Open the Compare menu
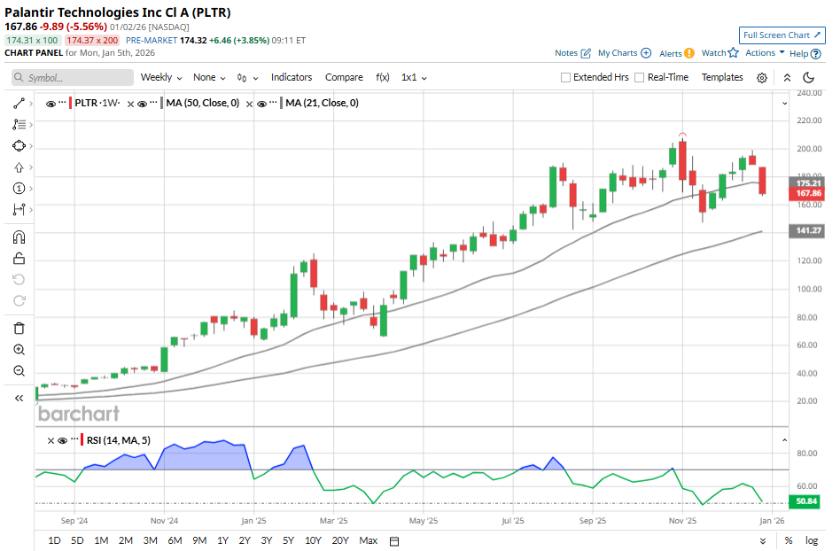Screen dimensions: 840x551 344,77
